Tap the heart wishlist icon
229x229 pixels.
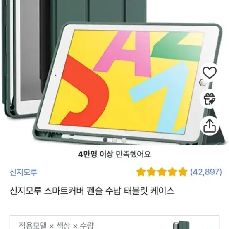point(210,72)
